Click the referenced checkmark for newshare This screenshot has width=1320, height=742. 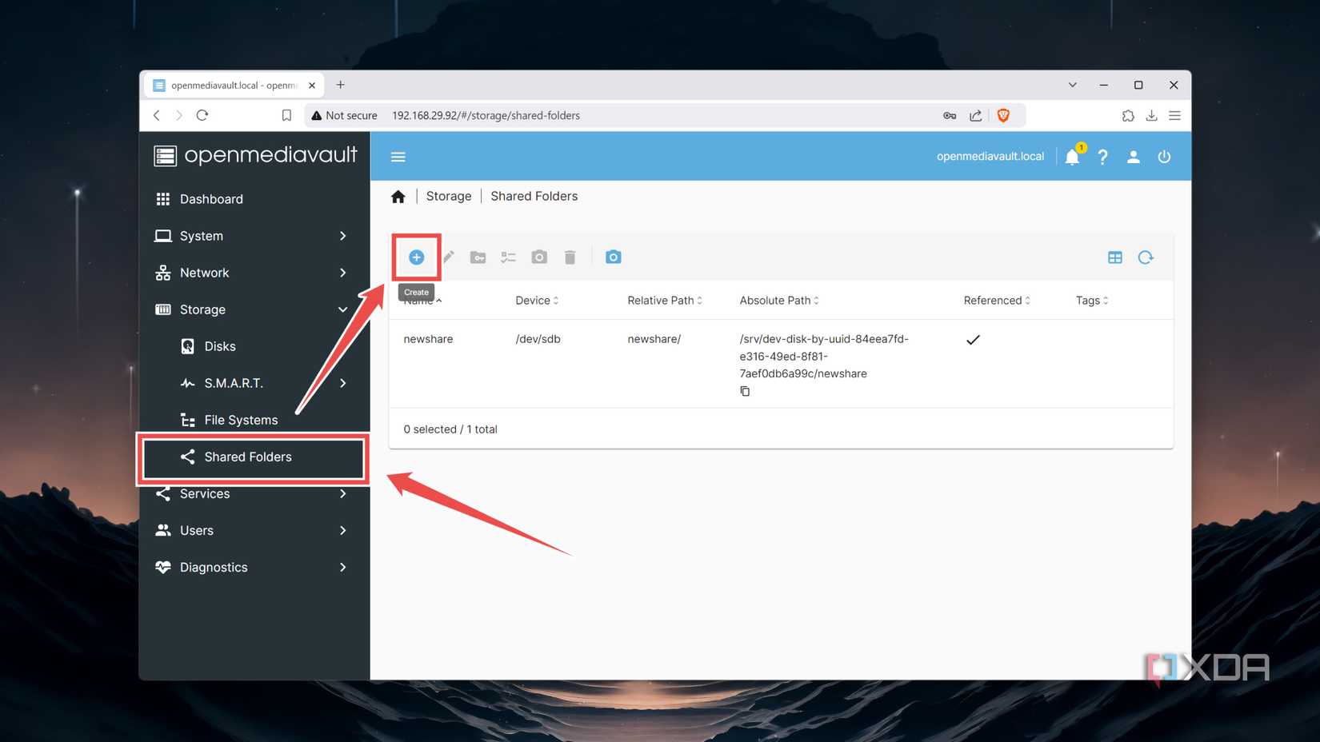pyautogui.click(x=973, y=340)
